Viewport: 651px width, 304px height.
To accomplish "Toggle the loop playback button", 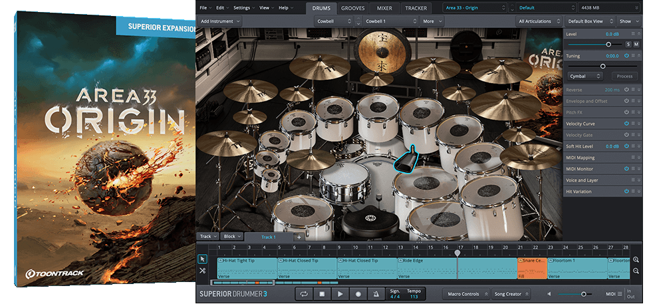I will (304, 294).
